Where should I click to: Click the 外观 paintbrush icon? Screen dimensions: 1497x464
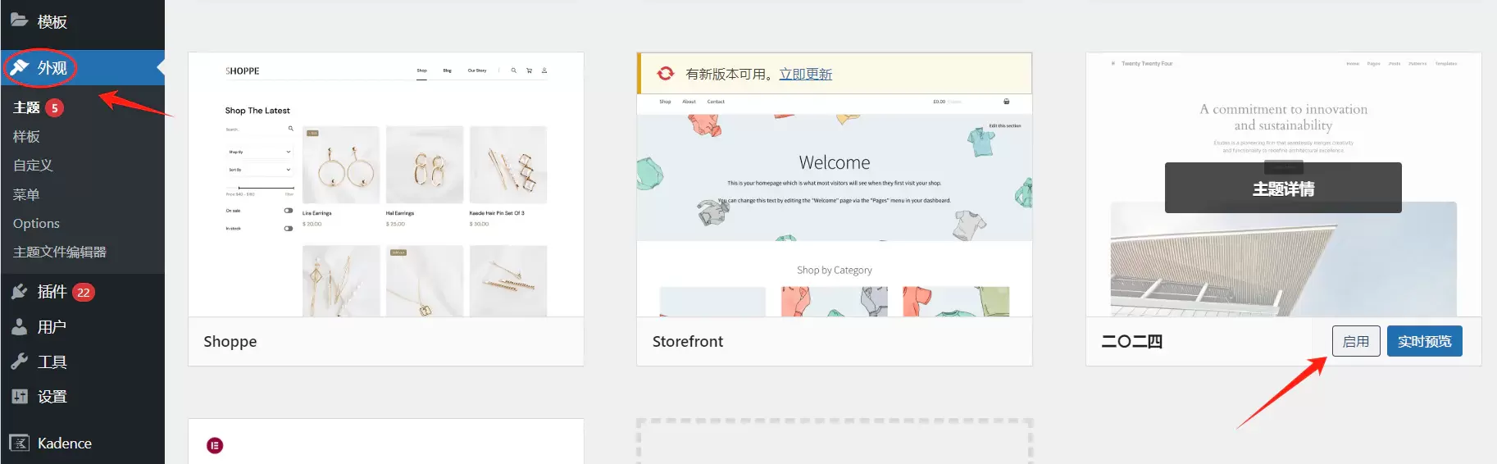(19, 67)
